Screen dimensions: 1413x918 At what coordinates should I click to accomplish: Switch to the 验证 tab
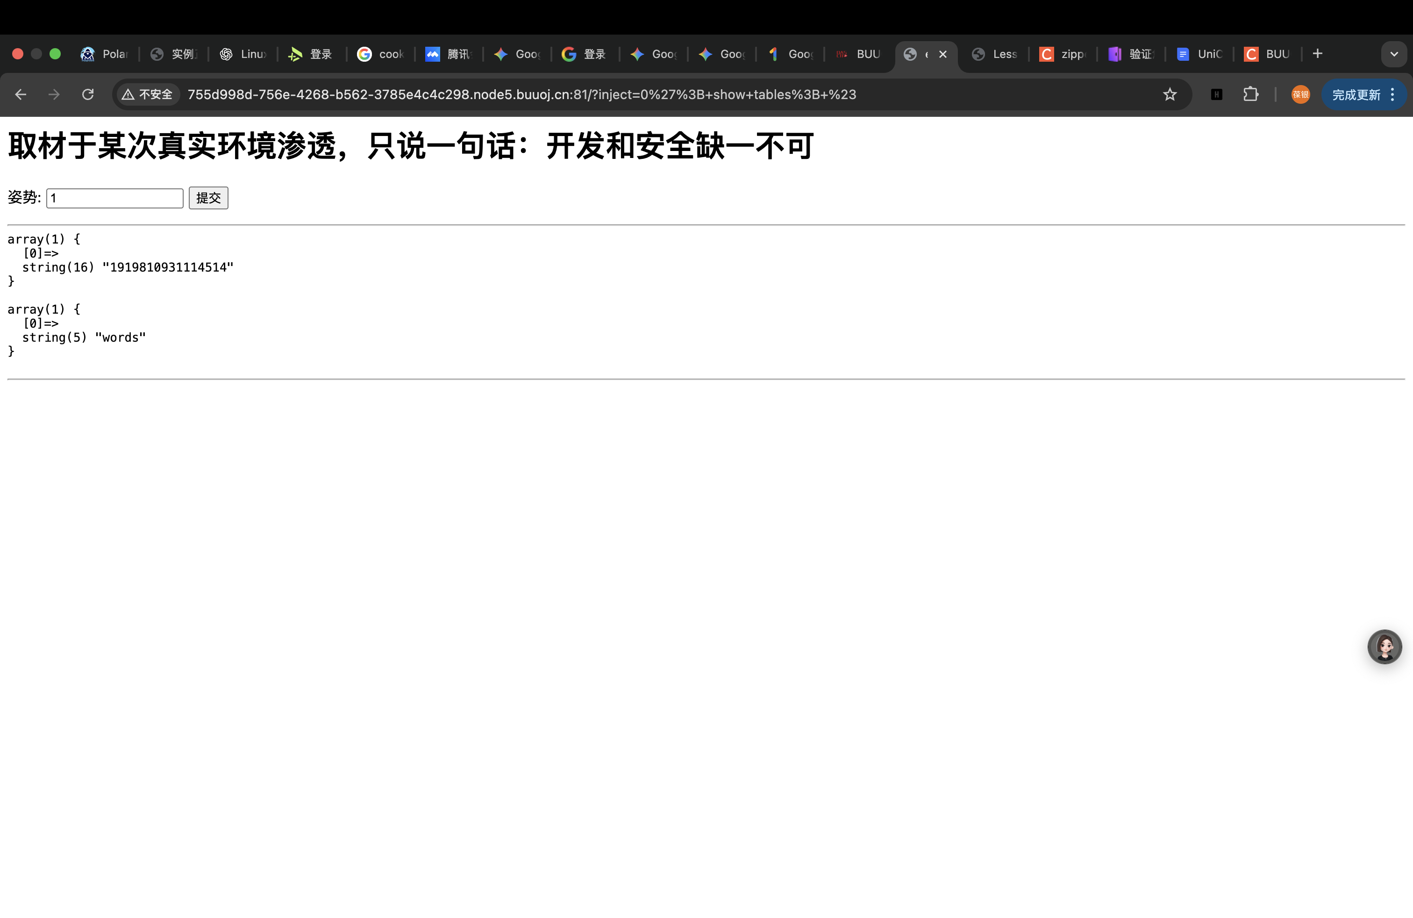[1131, 54]
